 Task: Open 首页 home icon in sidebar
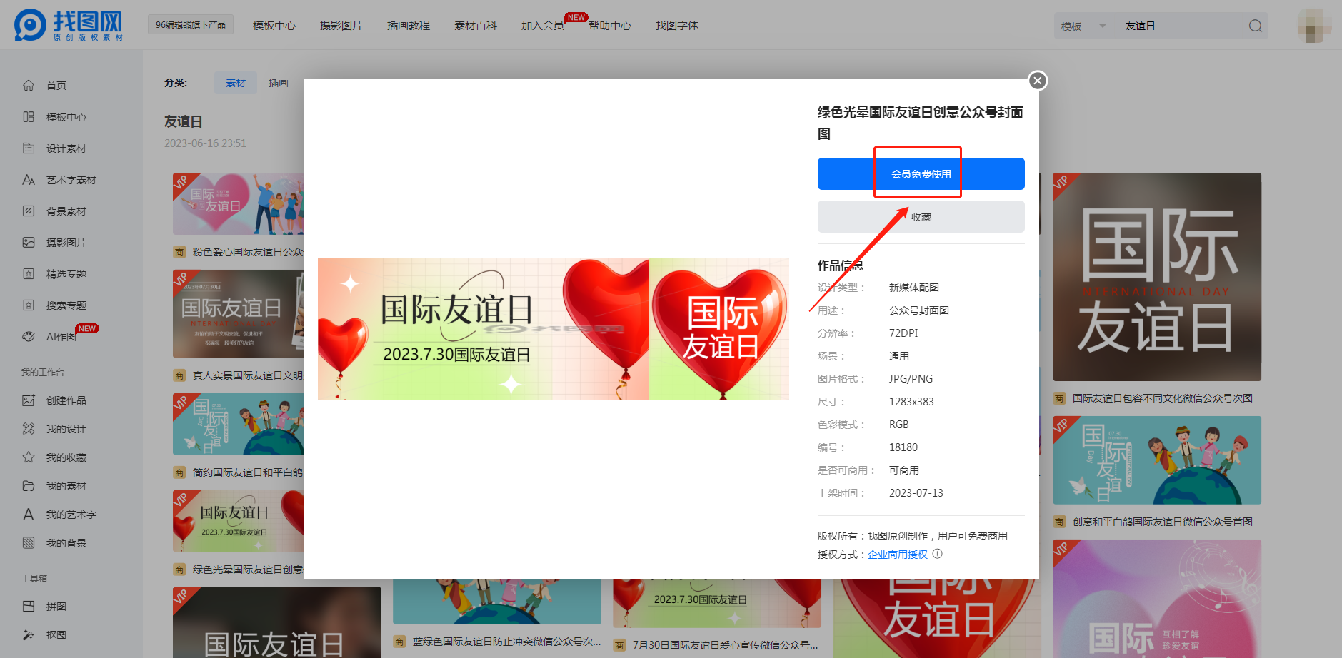tap(29, 86)
